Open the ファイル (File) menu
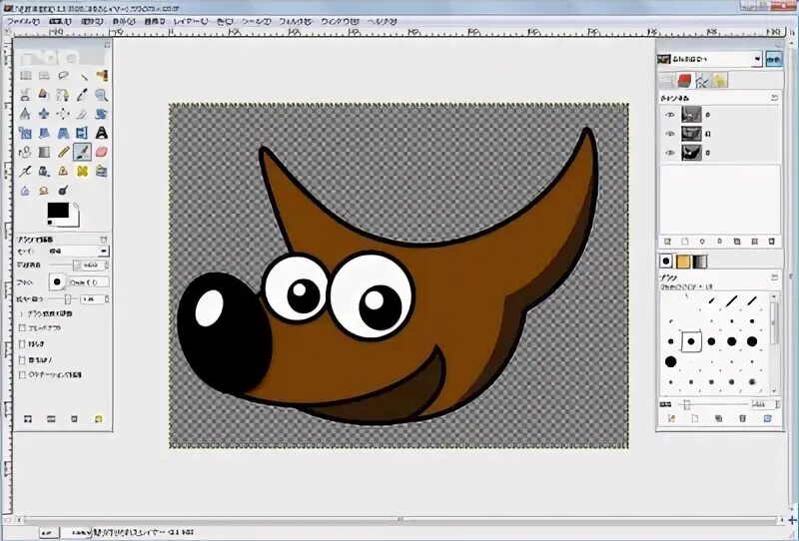Viewport: 799px width, 541px height. tap(23, 21)
